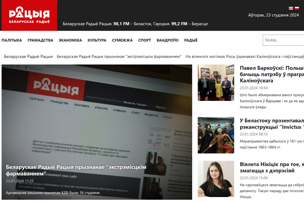Viewport: 304px width, 202px height.
Task: Navigate to the СПОРТ section
Action: (x=144, y=40)
